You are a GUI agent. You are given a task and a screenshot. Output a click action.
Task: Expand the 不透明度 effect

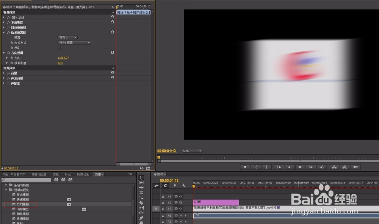pos(4,22)
